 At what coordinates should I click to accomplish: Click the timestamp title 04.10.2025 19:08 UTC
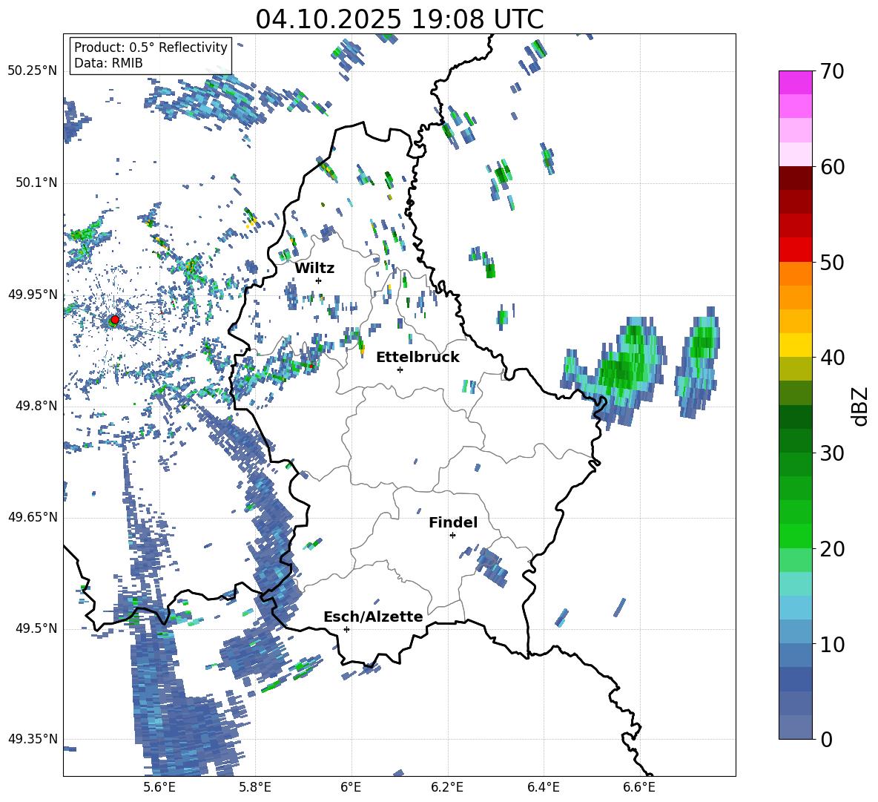coord(399,19)
